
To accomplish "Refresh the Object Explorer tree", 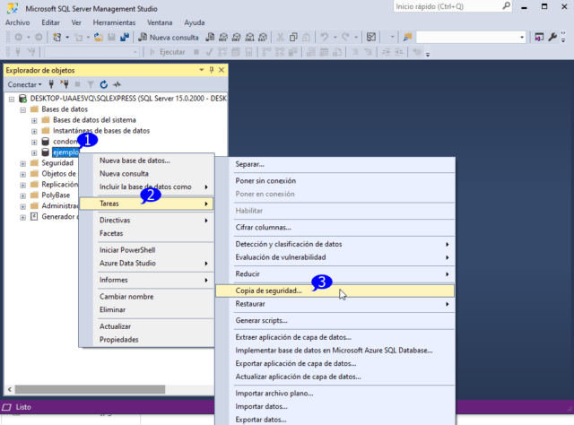I will [x=104, y=83].
